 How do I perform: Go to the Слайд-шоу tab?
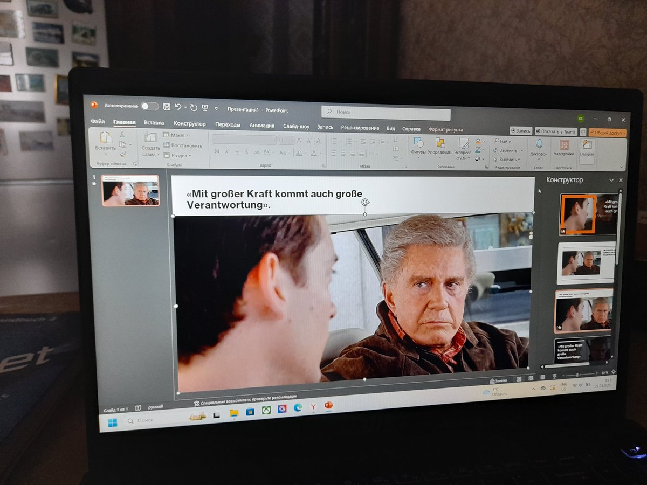click(x=296, y=127)
